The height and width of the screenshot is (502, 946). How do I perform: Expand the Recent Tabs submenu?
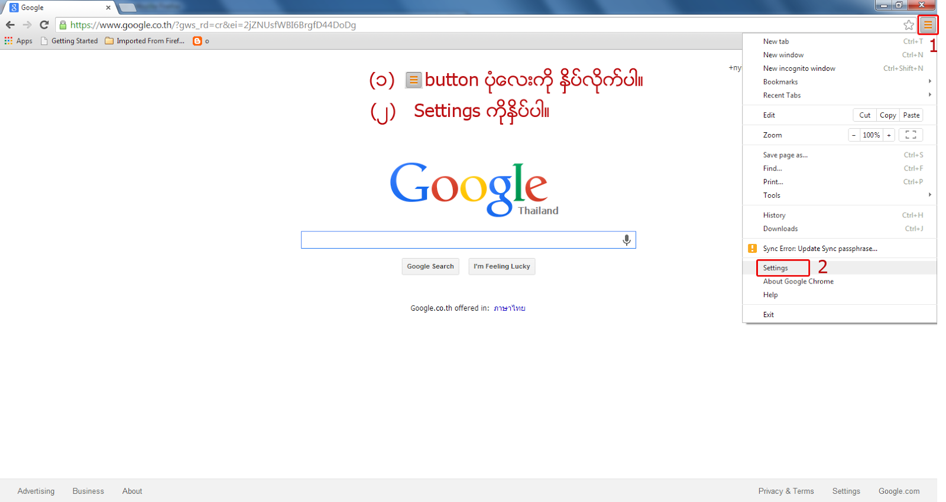point(840,95)
